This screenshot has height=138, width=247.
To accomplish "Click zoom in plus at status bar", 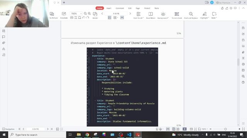I will tap(239, 129).
